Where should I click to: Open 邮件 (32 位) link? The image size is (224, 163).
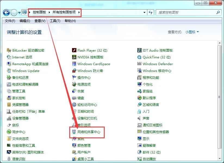(x=152, y=152)
